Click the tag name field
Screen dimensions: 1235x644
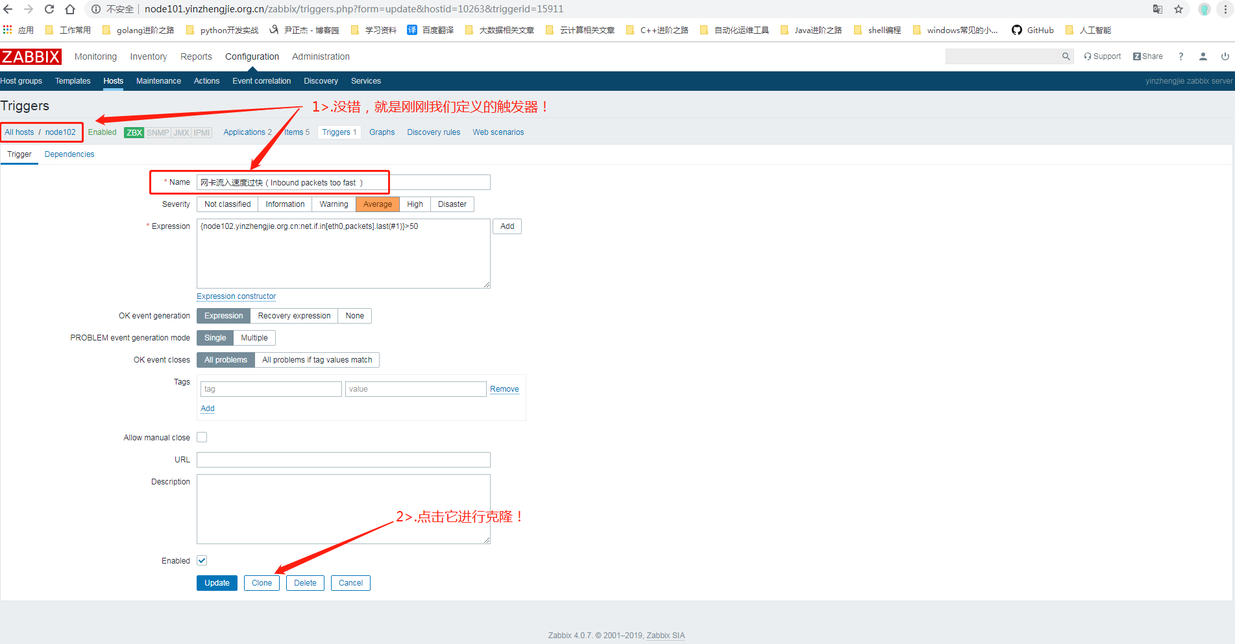tap(271, 389)
